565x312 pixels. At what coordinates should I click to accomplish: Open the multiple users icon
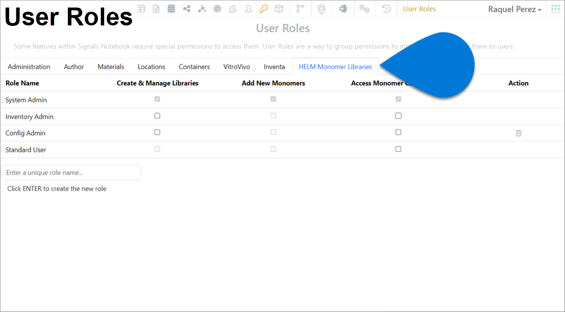(x=233, y=8)
